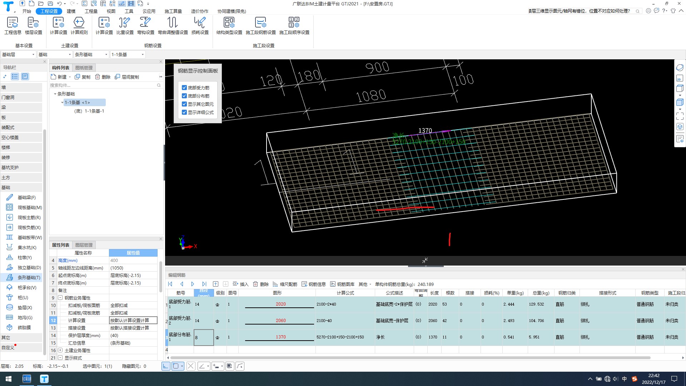Open 云应用 ribbon tab
The height and width of the screenshot is (386, 686).
[149, 11]
